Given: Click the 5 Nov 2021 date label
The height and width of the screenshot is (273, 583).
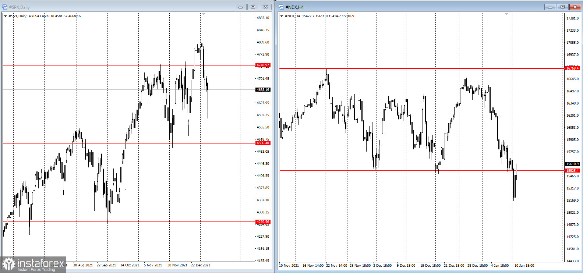Looking at the screenshot, I should [153, 265].
